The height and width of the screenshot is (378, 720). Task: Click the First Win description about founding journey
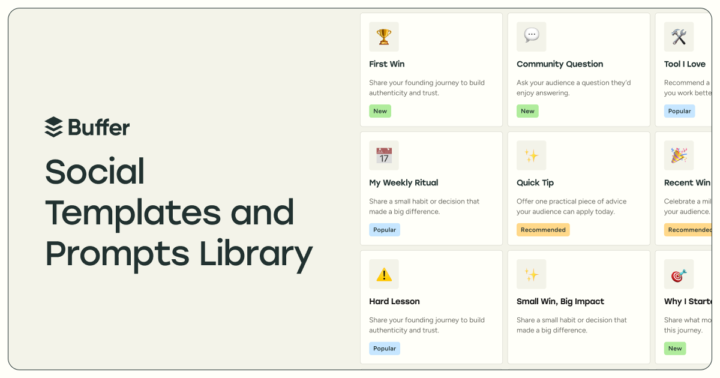(427, 88)
